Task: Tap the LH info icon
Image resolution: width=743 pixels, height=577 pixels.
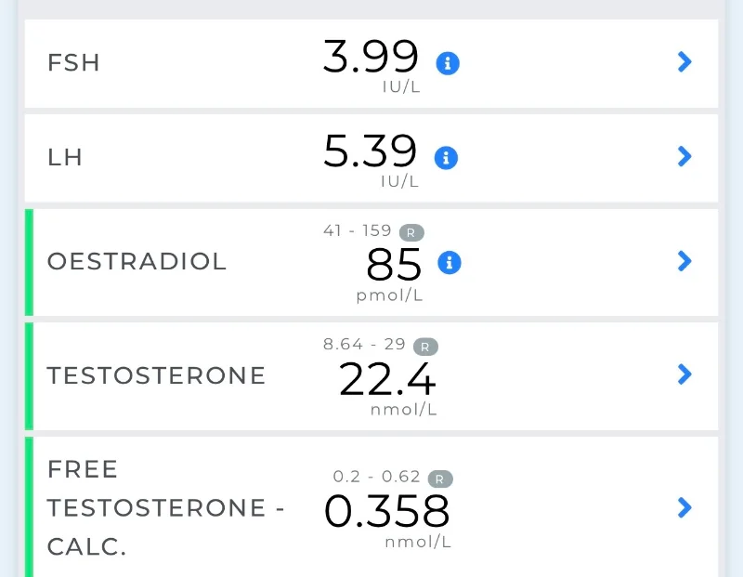Action: (x=446, y=157)
